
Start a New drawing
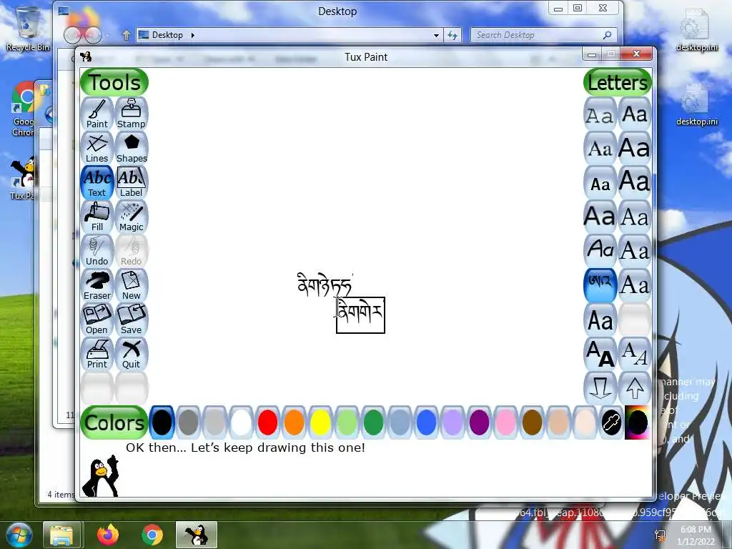pos(132,285)
